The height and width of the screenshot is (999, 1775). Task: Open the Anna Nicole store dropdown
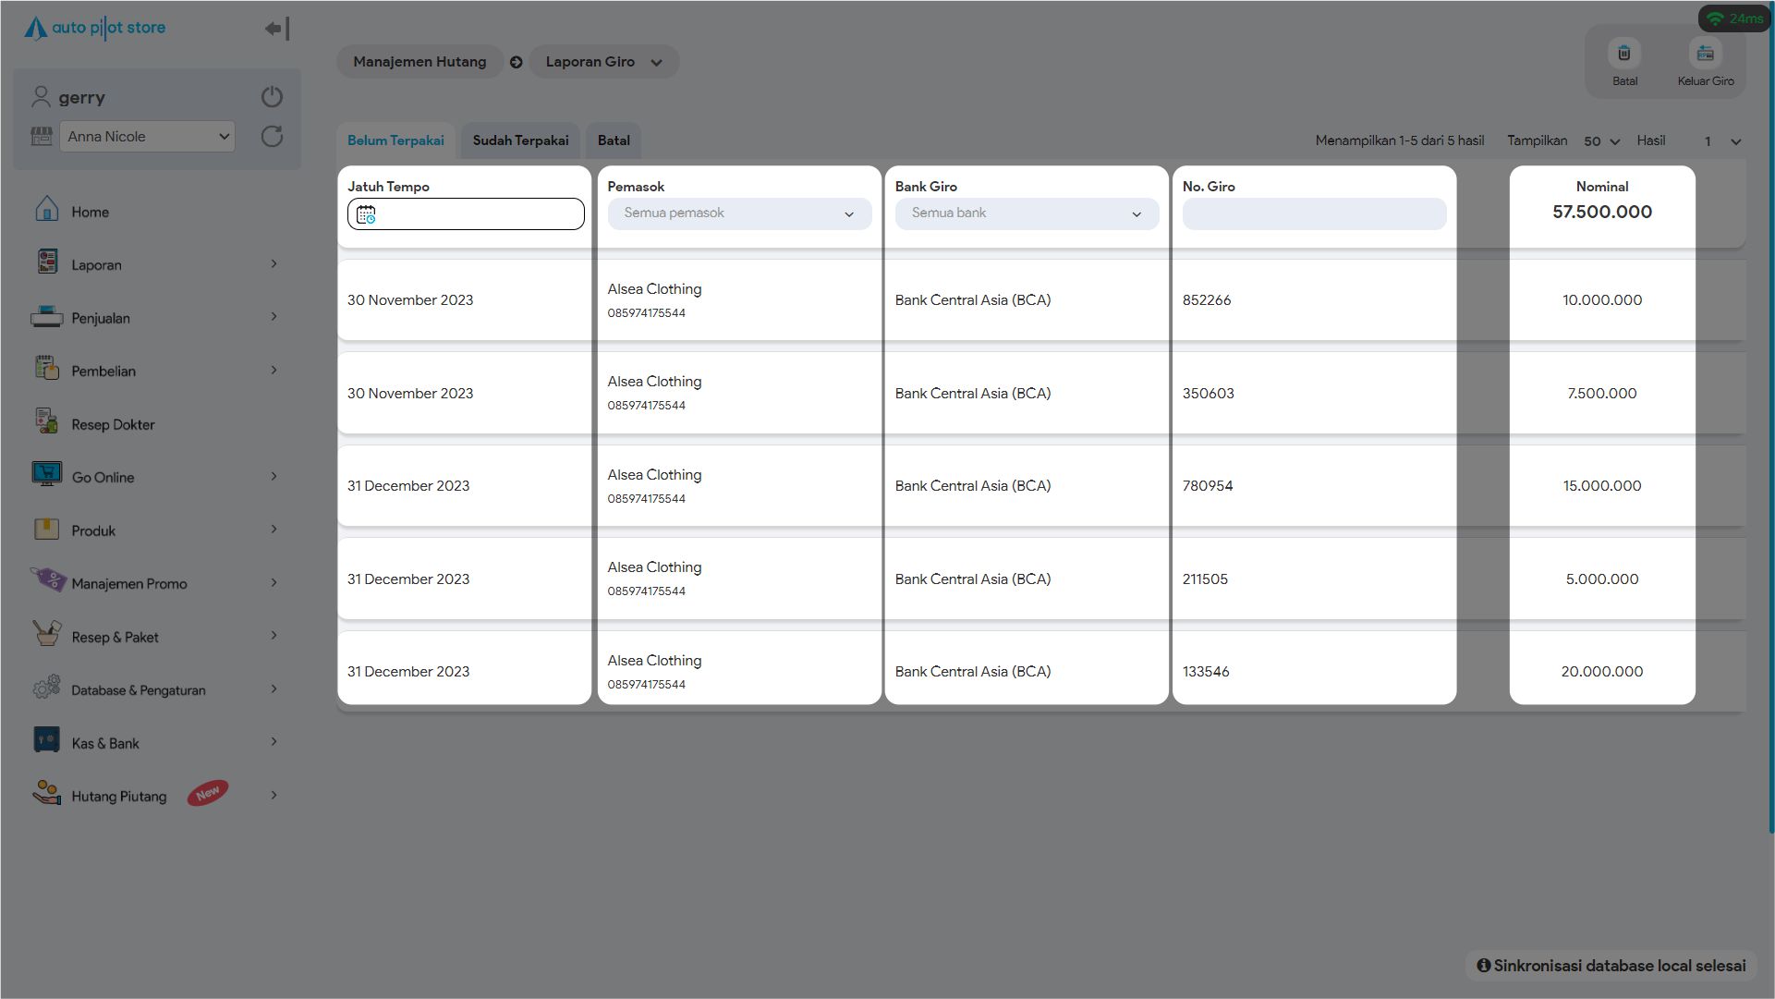147,137
